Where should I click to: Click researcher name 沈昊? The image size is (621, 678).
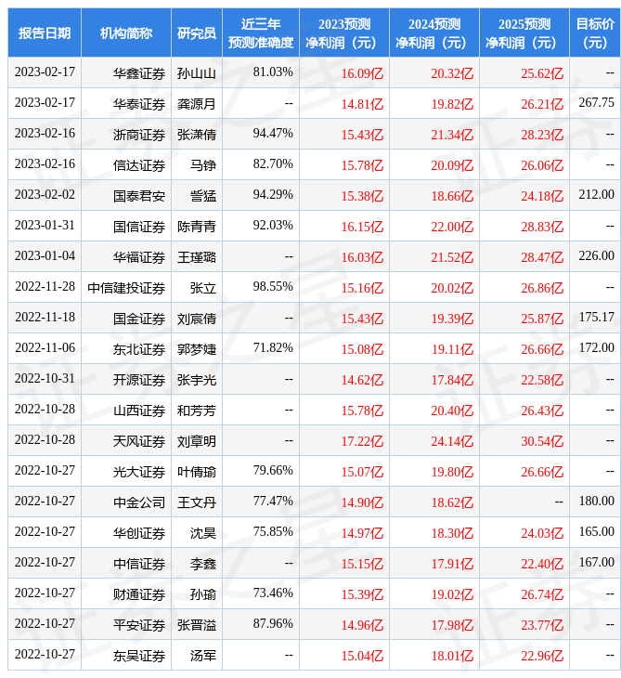[x=203, y=534]
